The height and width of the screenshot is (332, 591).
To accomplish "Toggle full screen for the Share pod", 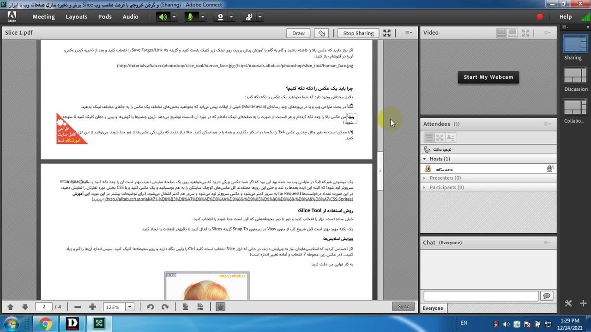I will pos(387,33).
